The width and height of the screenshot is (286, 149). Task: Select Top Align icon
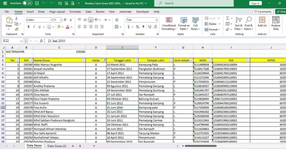pos(80,20)
